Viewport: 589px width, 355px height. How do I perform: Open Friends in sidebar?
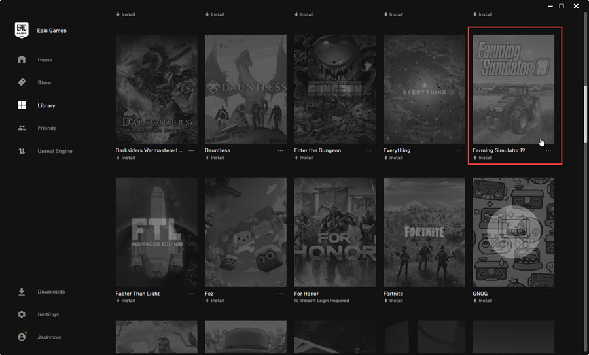[x=47, y=128]
